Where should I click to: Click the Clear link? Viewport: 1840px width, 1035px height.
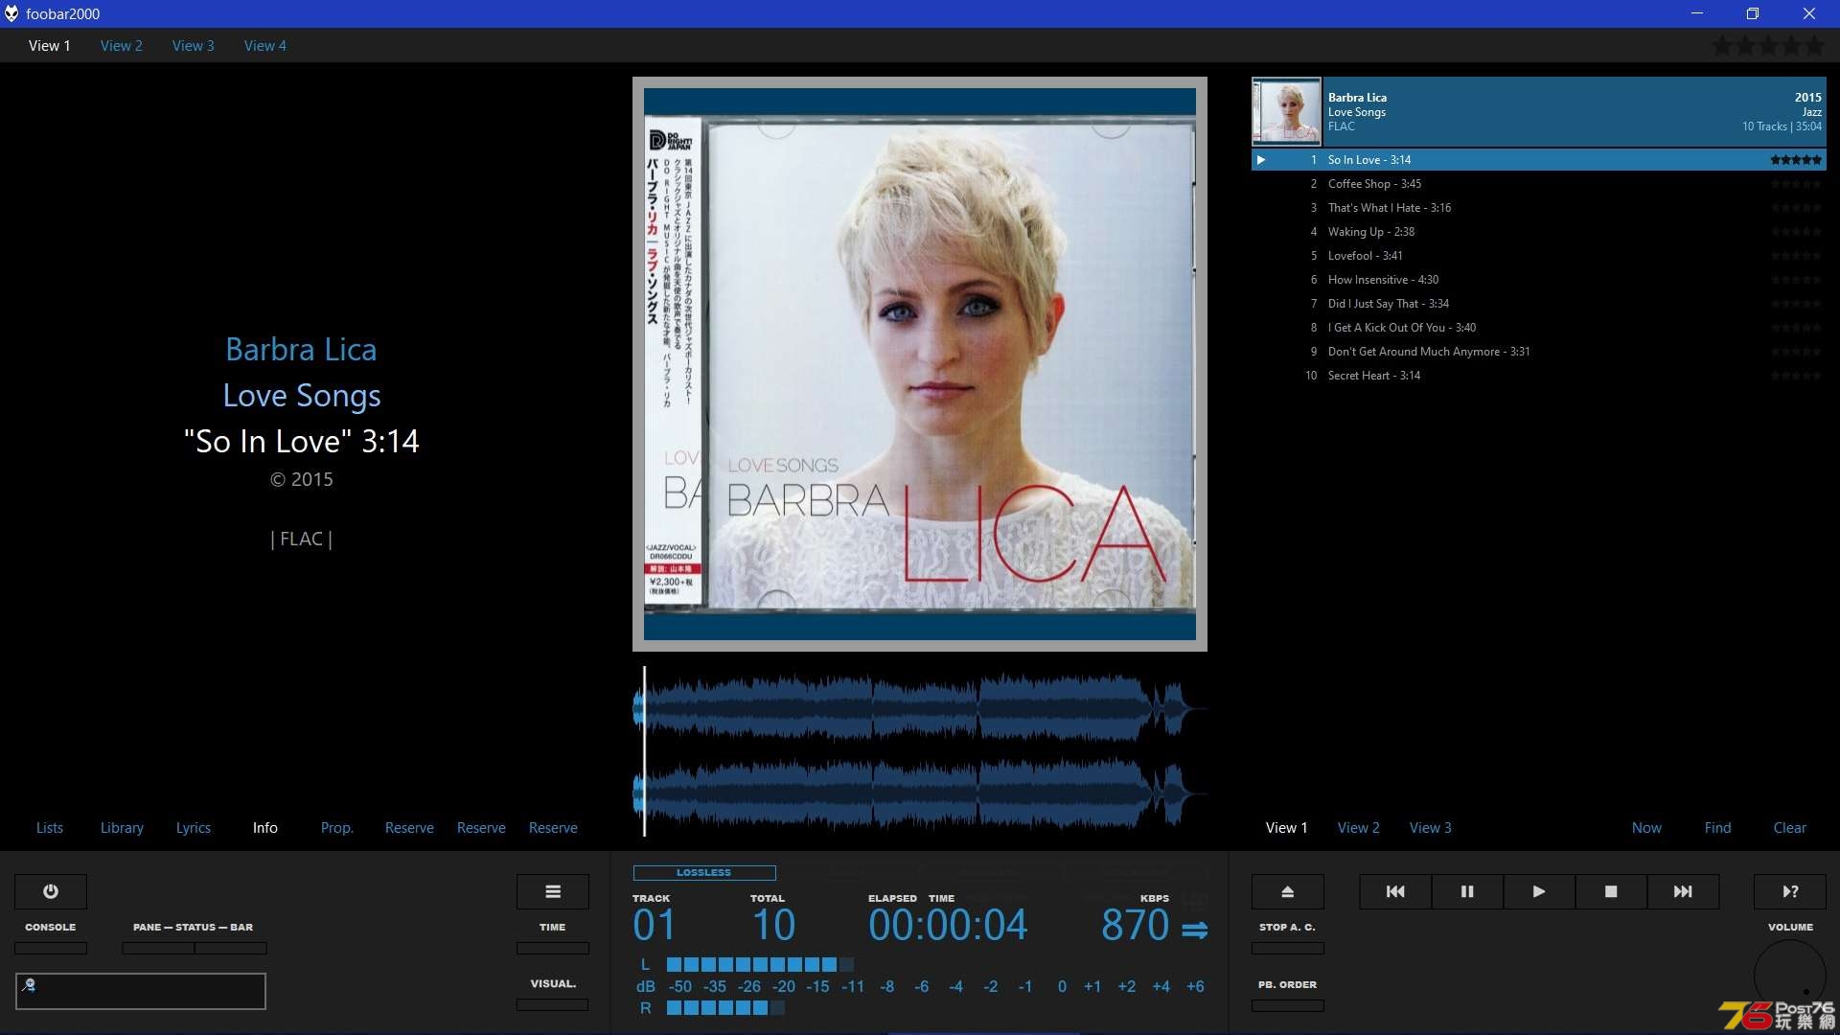pyautogui.click(x=1789, y=827)
